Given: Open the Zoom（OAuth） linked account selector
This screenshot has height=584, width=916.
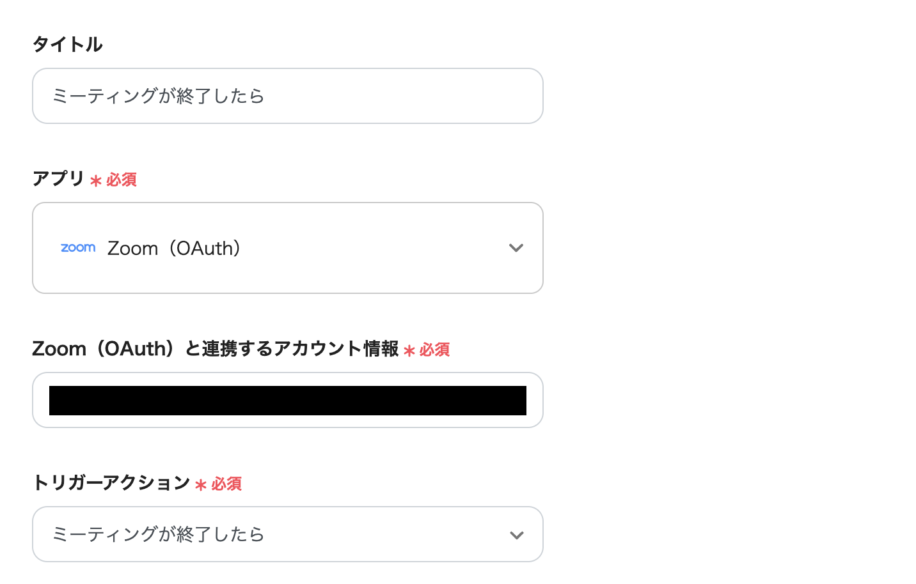Looking at the screenshot, I should click(288, 401).
